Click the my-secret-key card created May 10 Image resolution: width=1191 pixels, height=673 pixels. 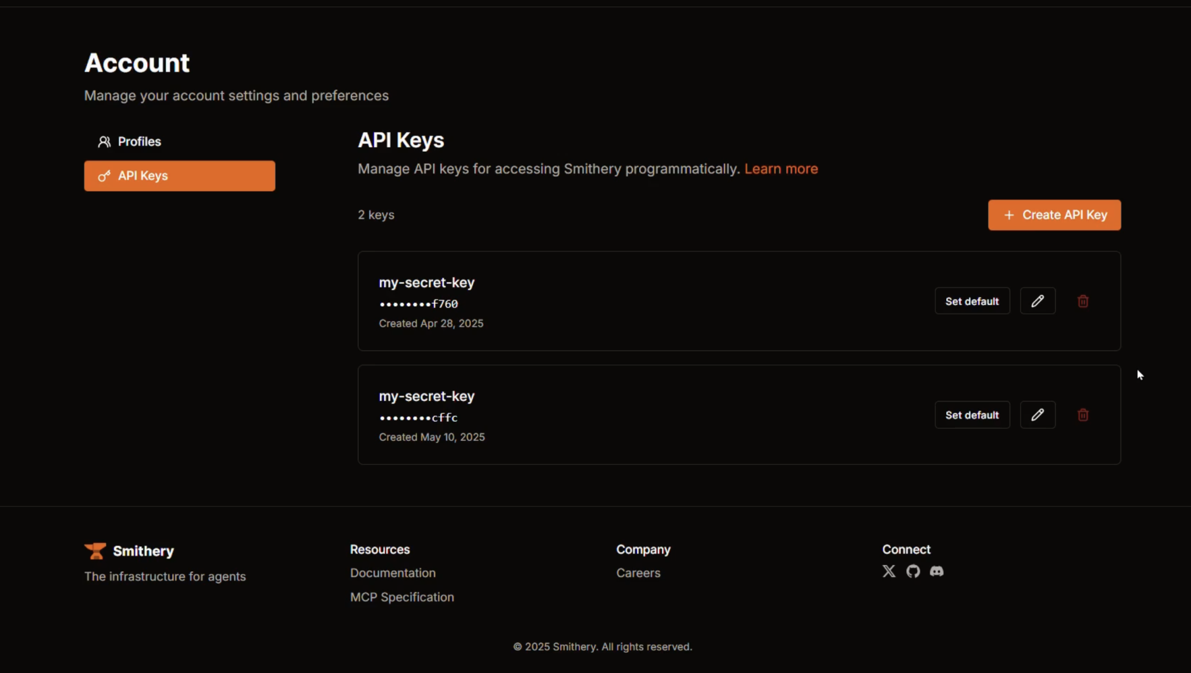click(640, 415)
